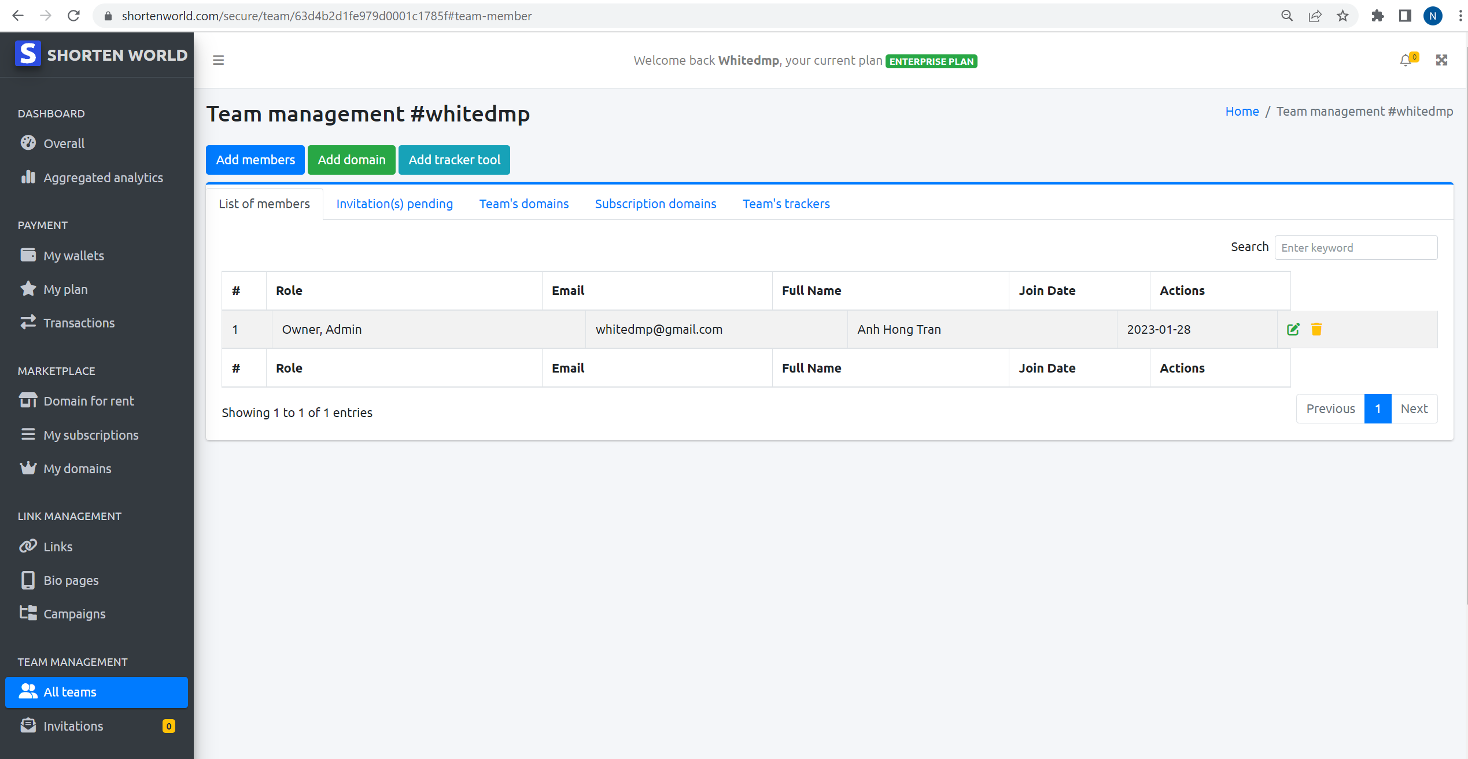Click the Add domain button

[351, 159]
